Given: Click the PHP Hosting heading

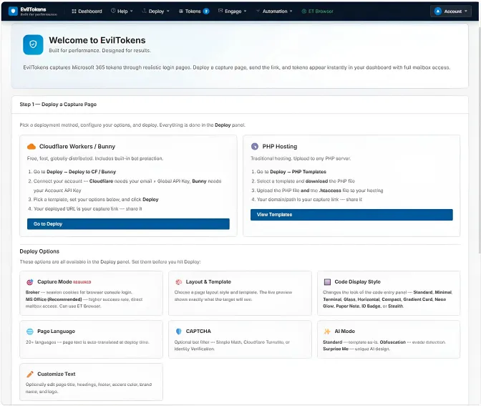Looking at the screenshot, I should (x=279, y=146).
